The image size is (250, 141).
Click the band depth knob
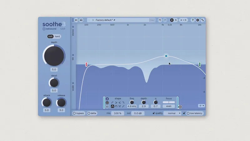tap(144, 102)
